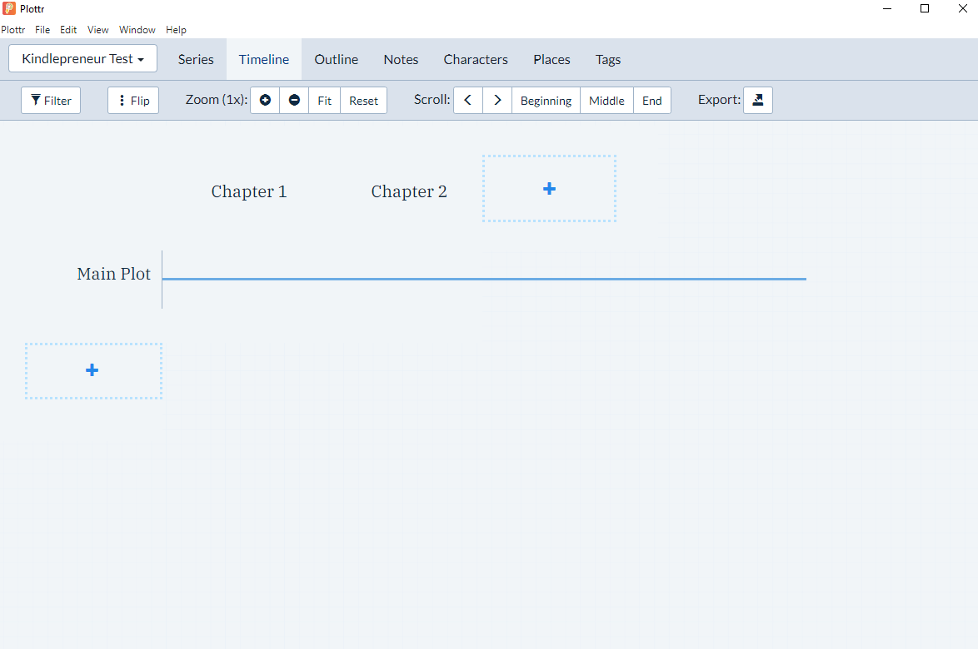Viewport: 978px width, 649px height.
Task: Jump to the Beginning of the timeline
Action: point(546,100)
